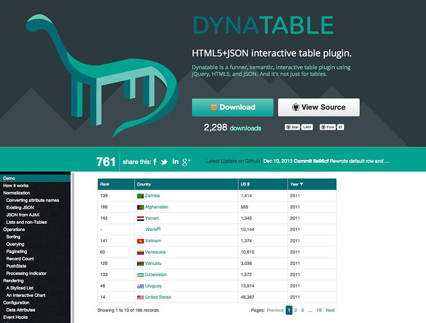The width and height of the screenshot is (426, 323).
Task: Fork the repository using the Fork badge
Action: (328, 127)
